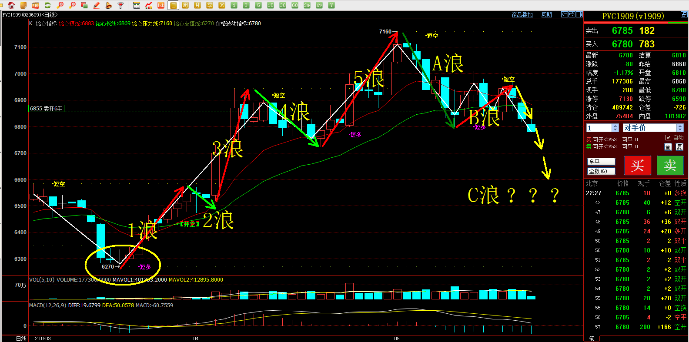Image resolution: width=689 pixels, height=342 pixels.
Task: Open the 周期 period menu link
Action: click(546, 15)
